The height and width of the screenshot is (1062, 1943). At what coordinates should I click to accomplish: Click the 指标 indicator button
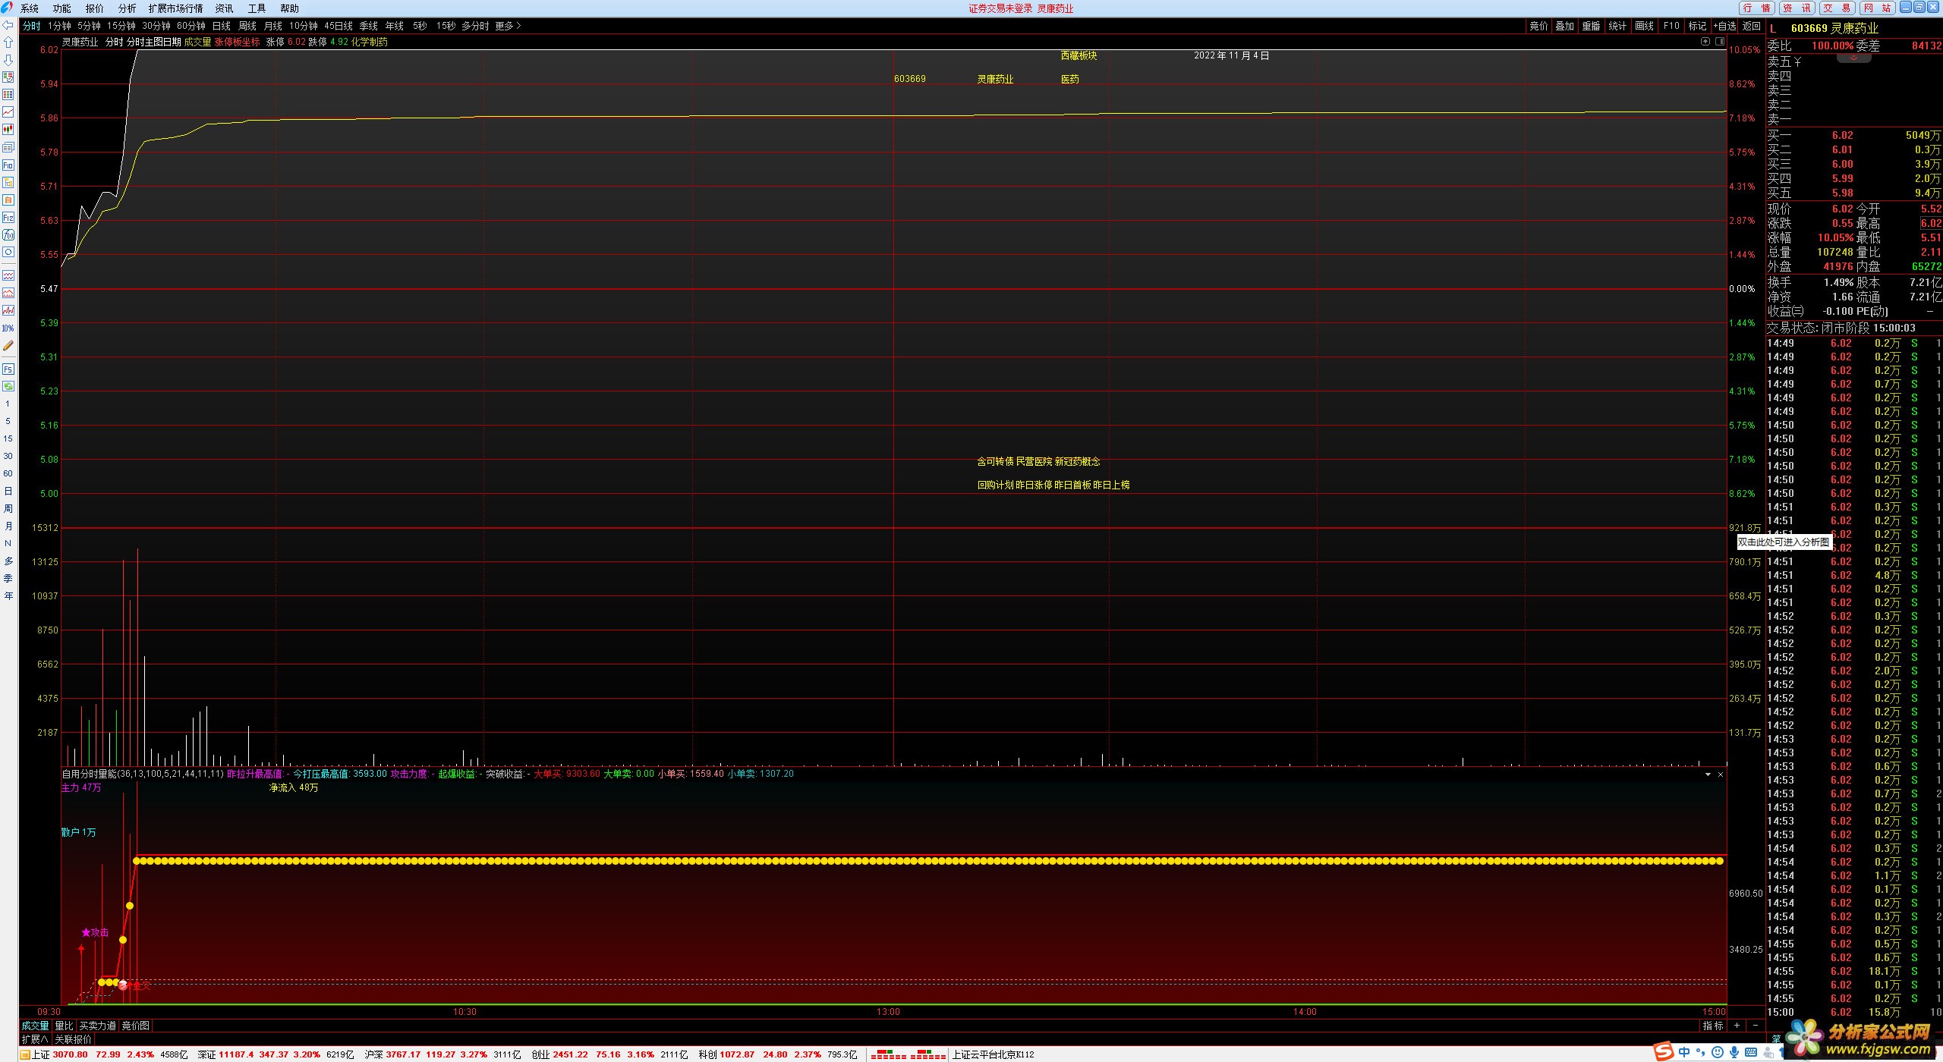[x=1713, y=1026]
